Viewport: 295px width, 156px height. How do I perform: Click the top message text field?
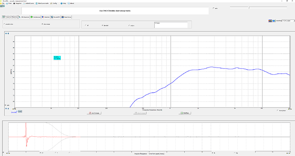point(115,11)
